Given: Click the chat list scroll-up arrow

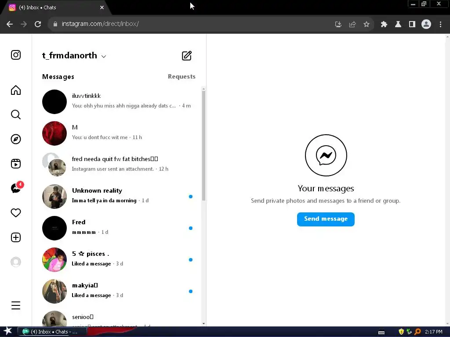Looking at the screenshot, I should tap(203, 89).
